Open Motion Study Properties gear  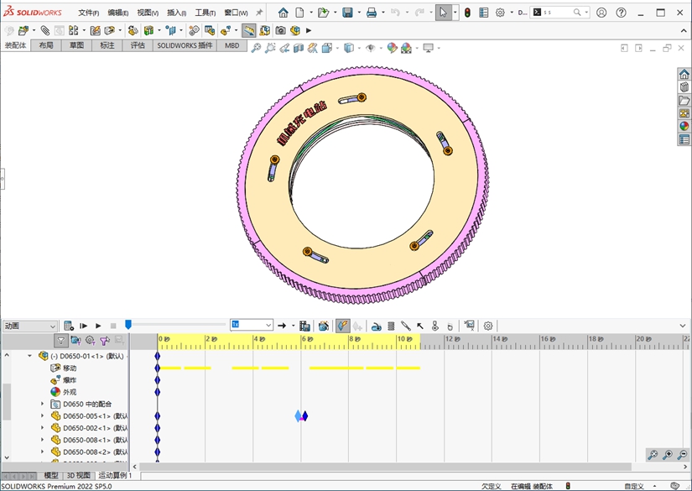(x=488, y=326)
